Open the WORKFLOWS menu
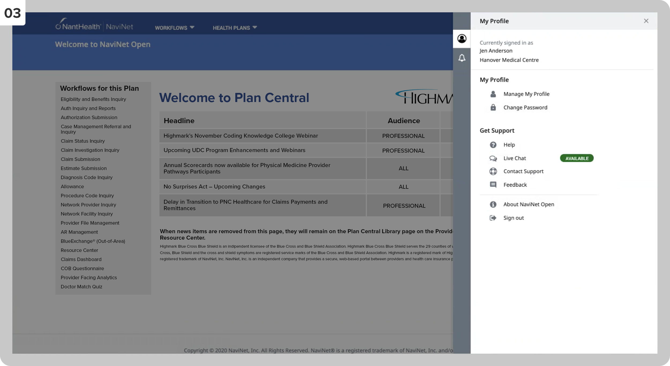 [175, 28]
